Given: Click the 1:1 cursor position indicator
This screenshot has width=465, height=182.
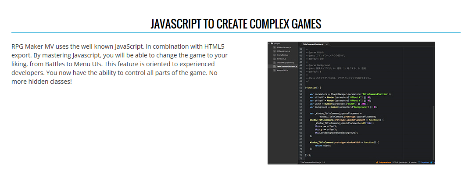Looking at the screenshot, I should [324, 162].
